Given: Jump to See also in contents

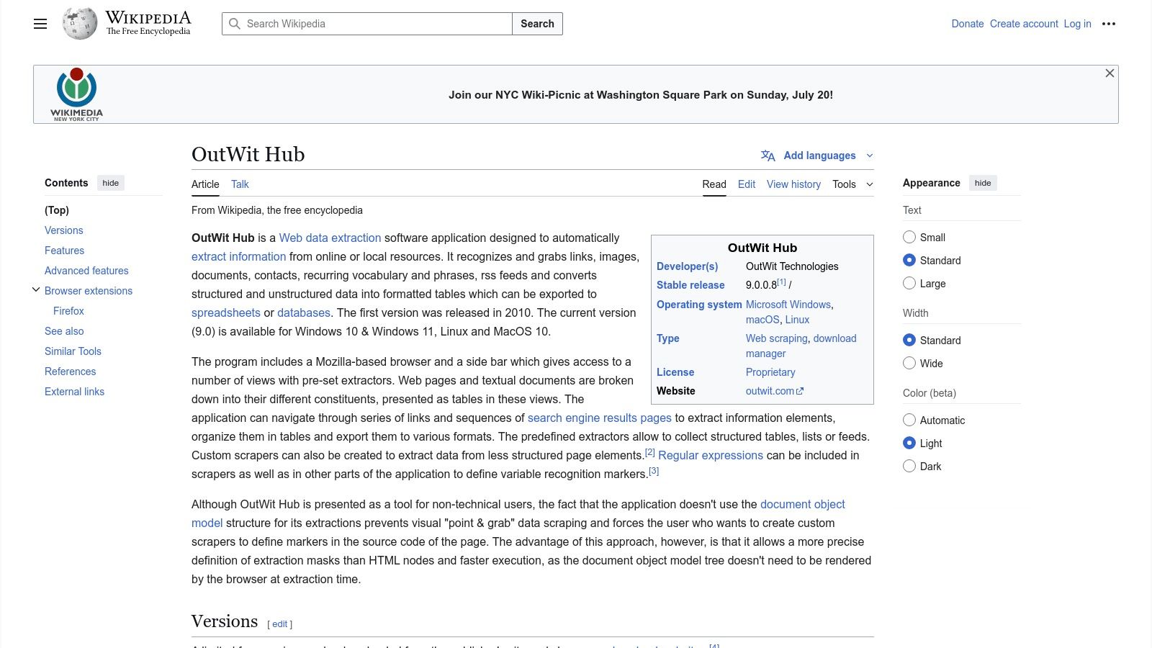Looking at the screenshot, I should click(64, 331).
